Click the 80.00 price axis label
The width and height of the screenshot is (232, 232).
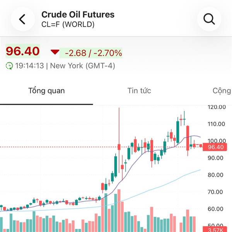tap(216, 175)
